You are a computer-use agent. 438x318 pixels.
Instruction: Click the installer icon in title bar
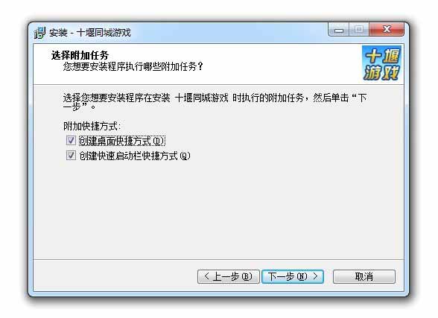click(39, 33)
